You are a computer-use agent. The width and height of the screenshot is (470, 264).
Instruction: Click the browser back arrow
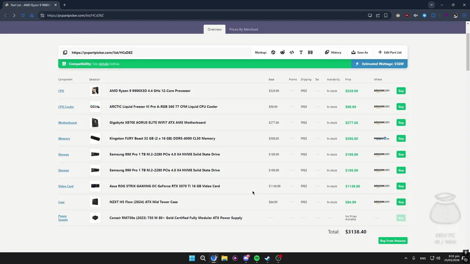coord(5,15)
